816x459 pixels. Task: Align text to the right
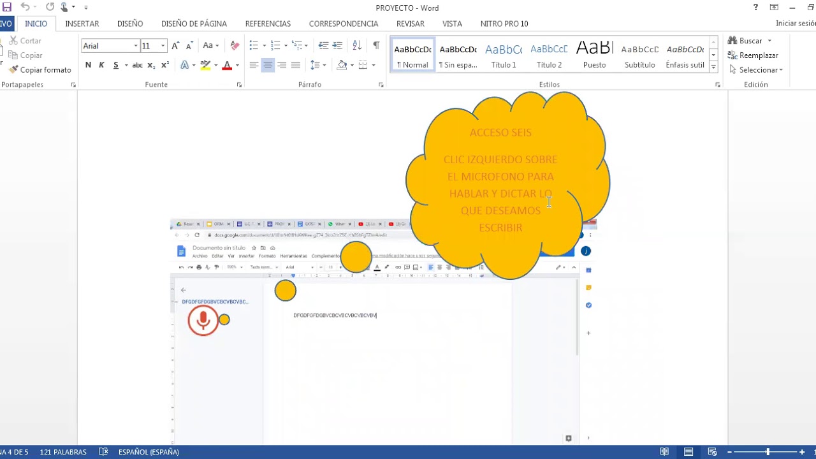click(x=282, y=65)
